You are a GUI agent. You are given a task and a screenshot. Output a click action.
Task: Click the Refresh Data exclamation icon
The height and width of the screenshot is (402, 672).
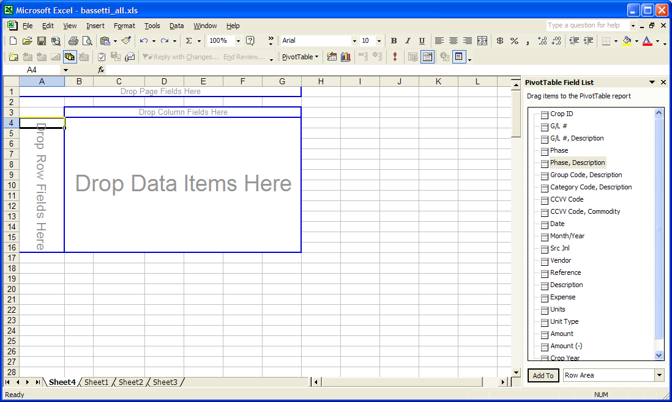tap(395, 57)
